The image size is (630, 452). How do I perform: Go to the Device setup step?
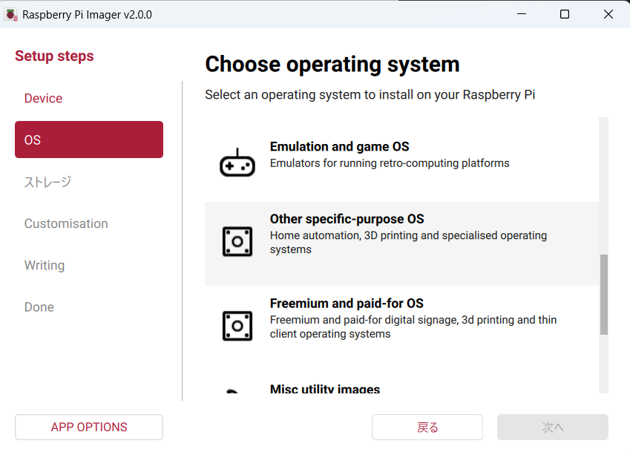coord(43,99)
